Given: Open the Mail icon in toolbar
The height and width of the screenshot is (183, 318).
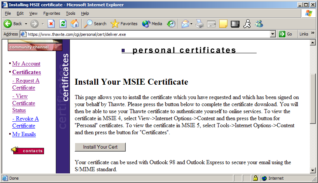Looking at the screenshot, I should pyautogui.click(x=185, y=24).
